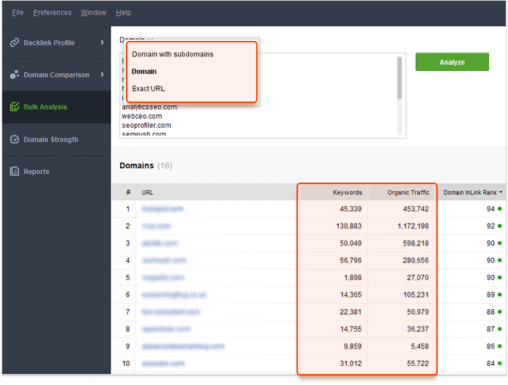Screen dimensions: 508x385
Task: Click the Domain Comparison dots icon
Action: [x=14, y=75]
